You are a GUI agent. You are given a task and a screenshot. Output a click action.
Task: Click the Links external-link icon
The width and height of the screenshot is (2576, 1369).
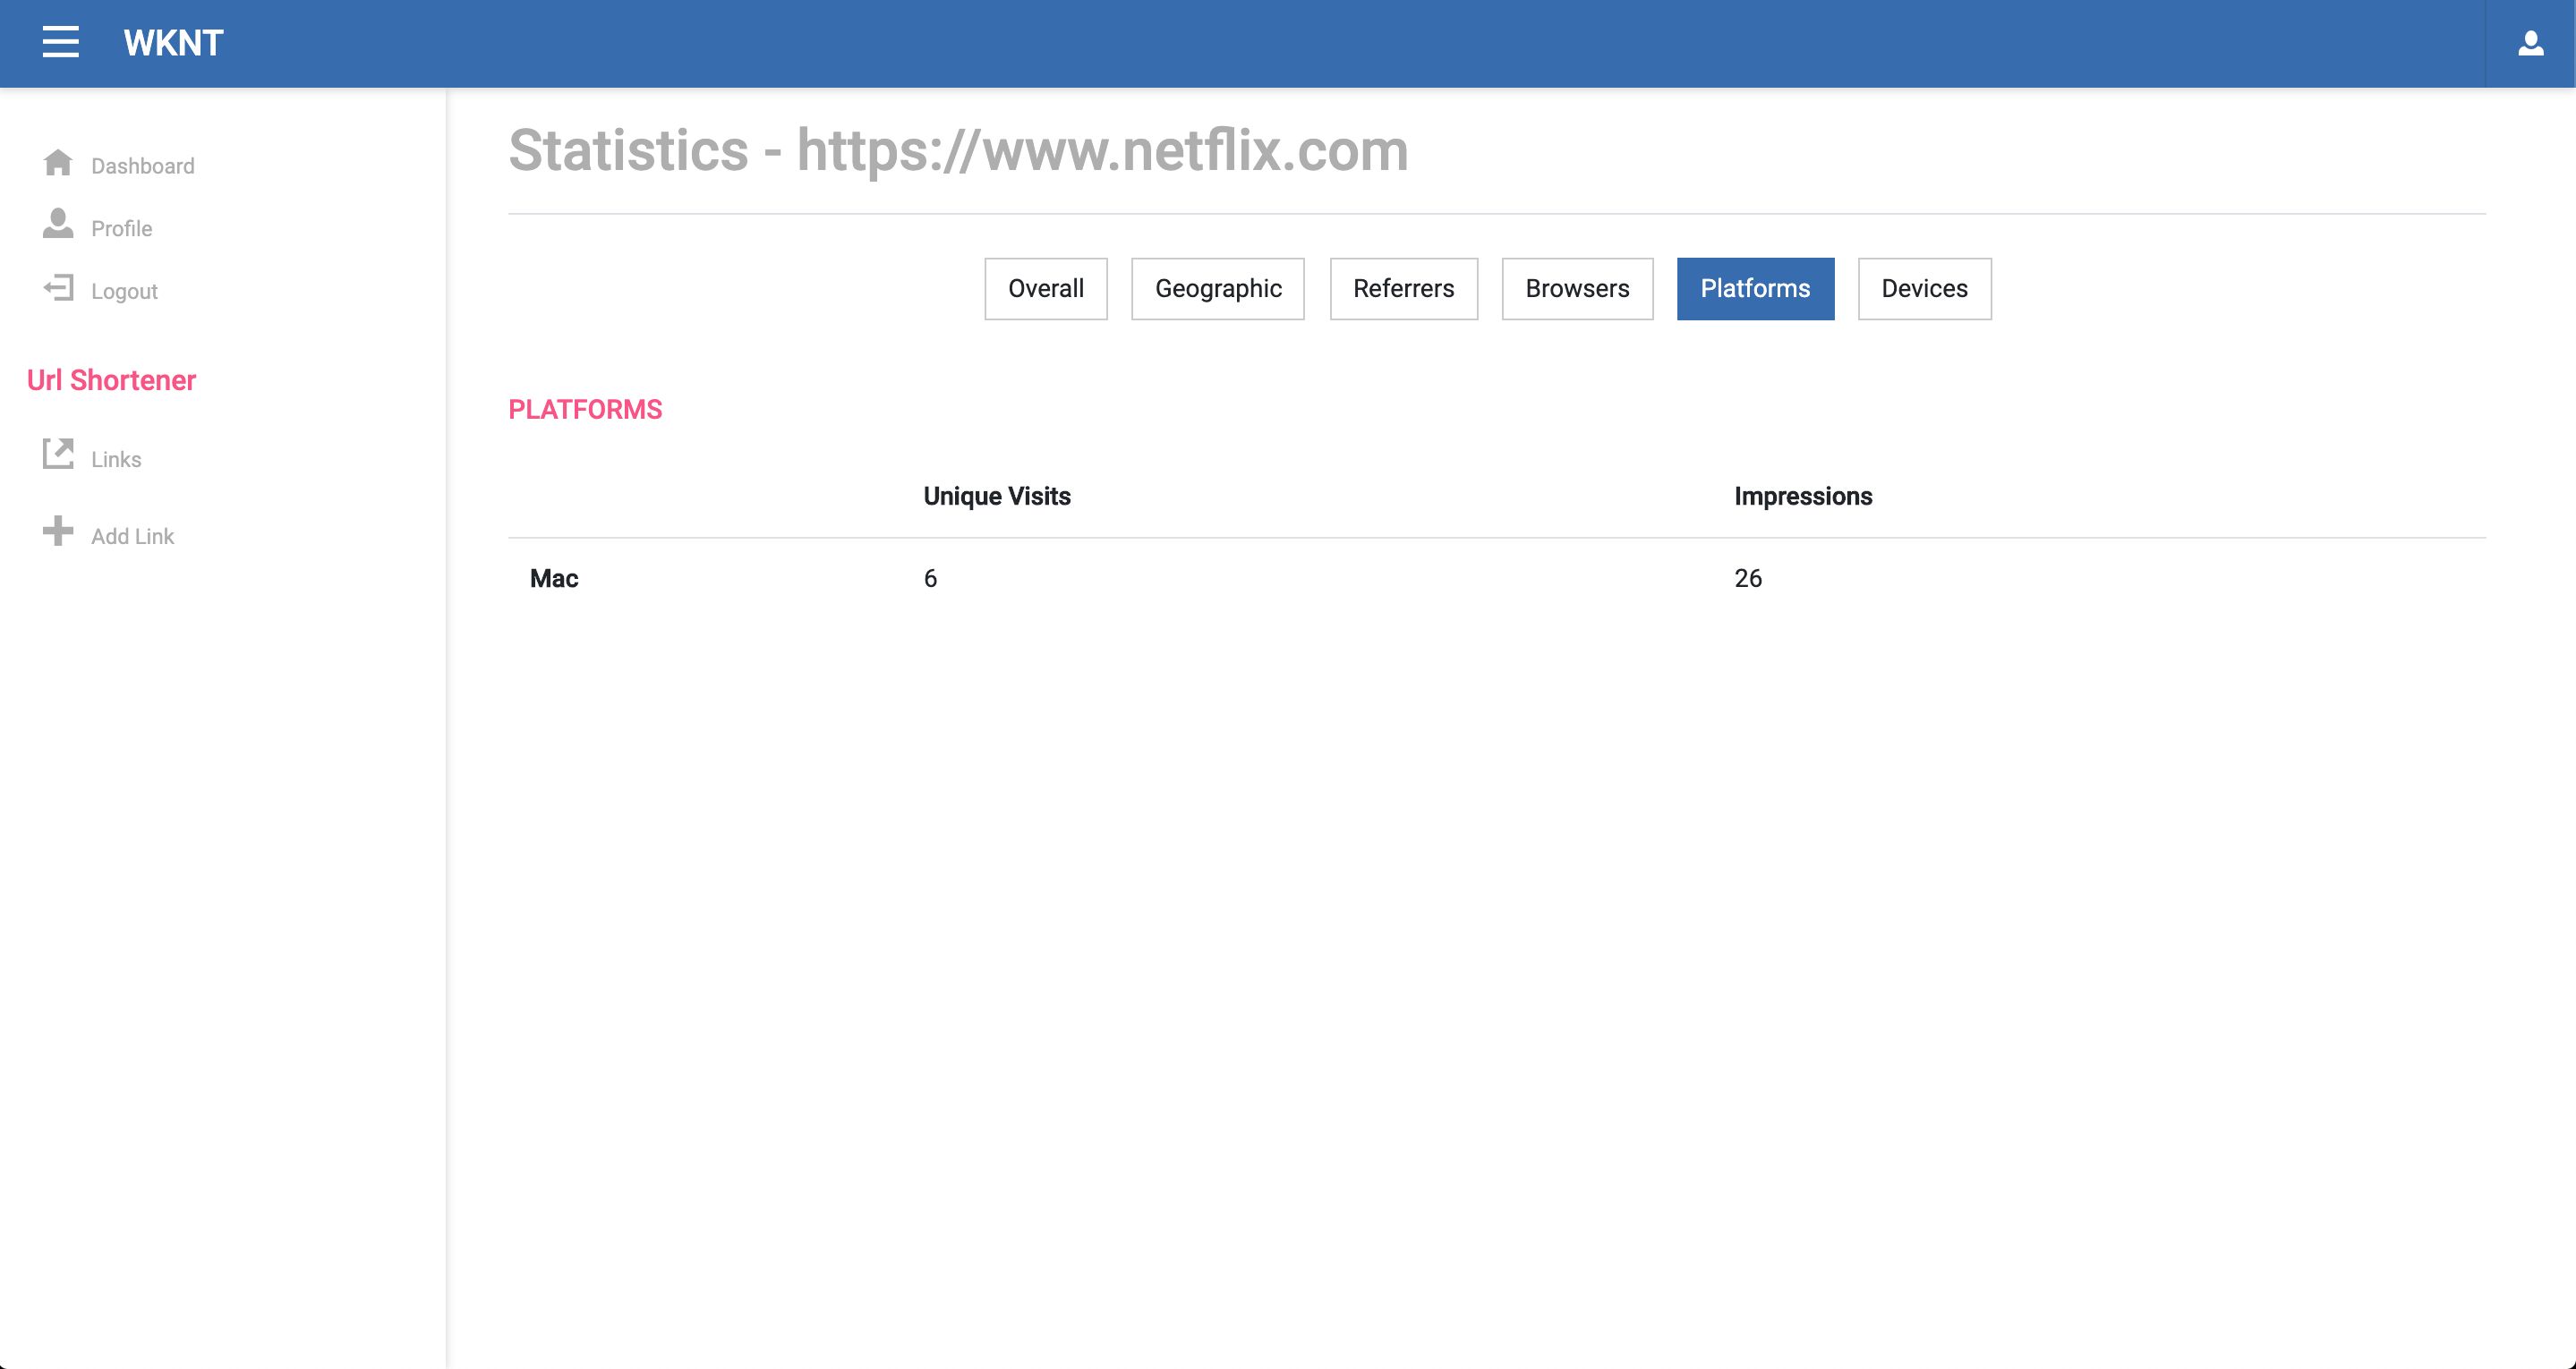[x=58, y=454]
